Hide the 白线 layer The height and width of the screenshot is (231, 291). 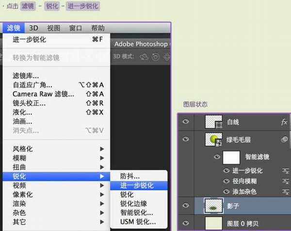185,122
